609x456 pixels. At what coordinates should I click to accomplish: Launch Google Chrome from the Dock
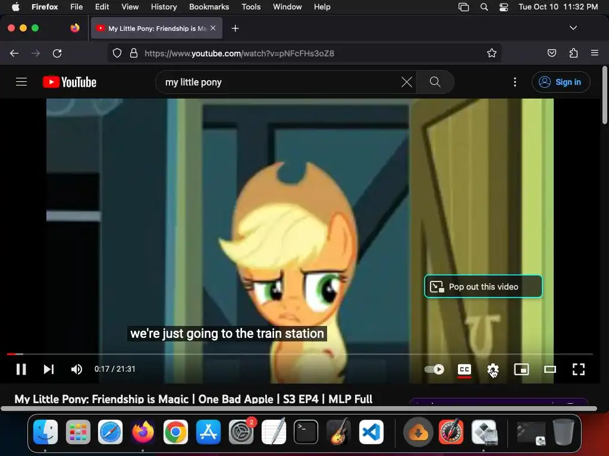[175, 432]
